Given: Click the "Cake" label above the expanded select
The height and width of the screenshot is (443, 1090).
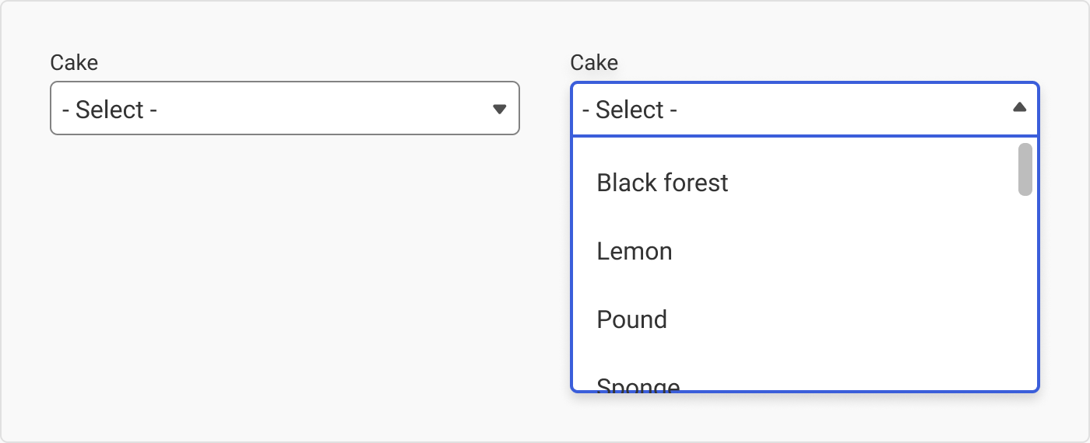Looking at the screenshot, I should 594,63.
